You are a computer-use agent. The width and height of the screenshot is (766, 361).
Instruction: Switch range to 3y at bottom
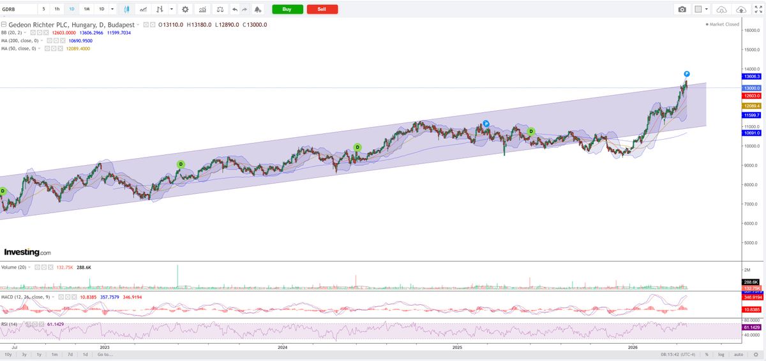tap(24, 354)
